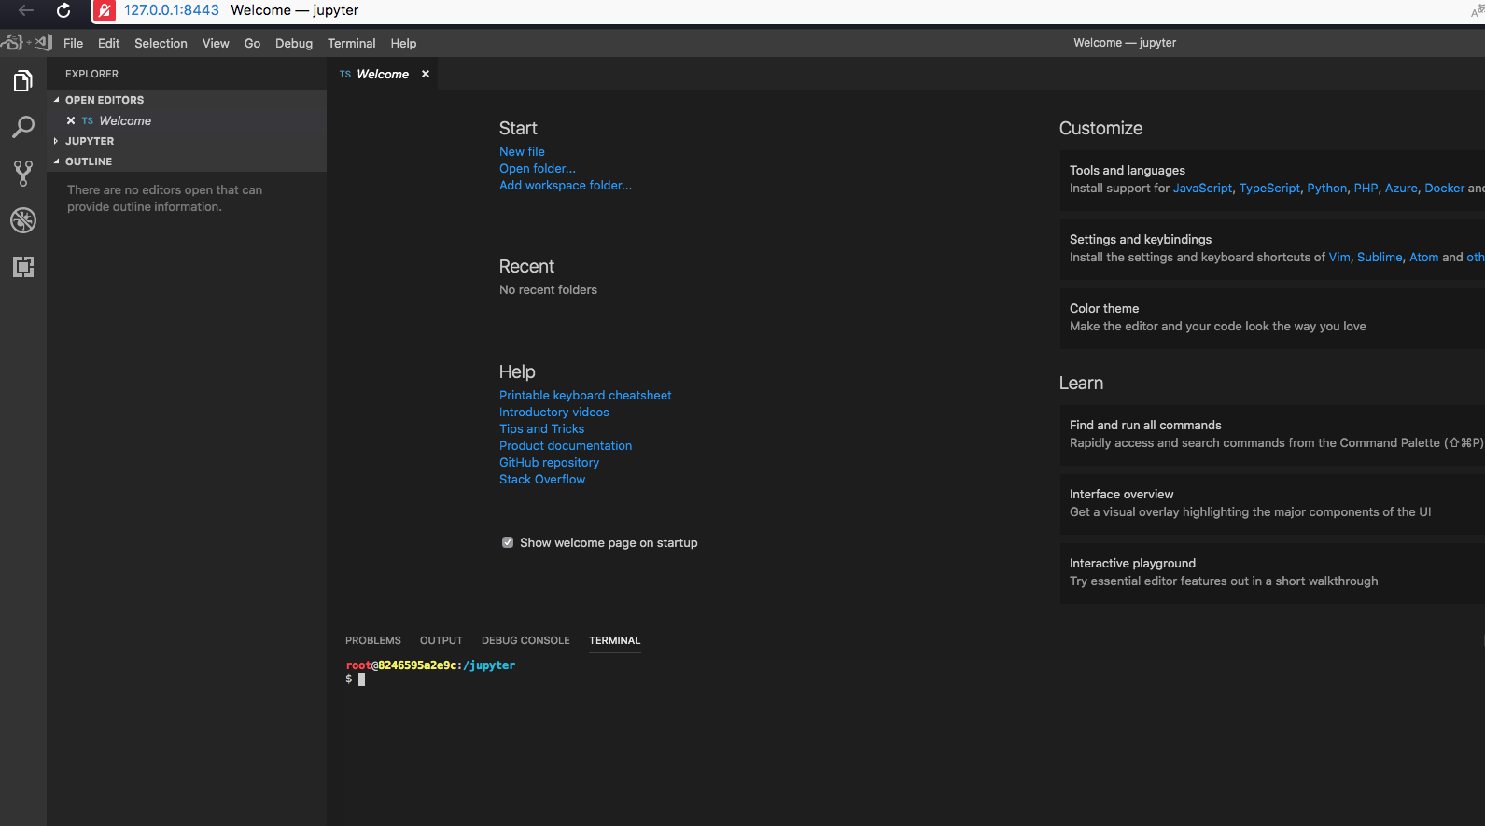Install Vim keybindings link
The width and height of the screenshot is (1485, 826).
[x=1339, y=257]
